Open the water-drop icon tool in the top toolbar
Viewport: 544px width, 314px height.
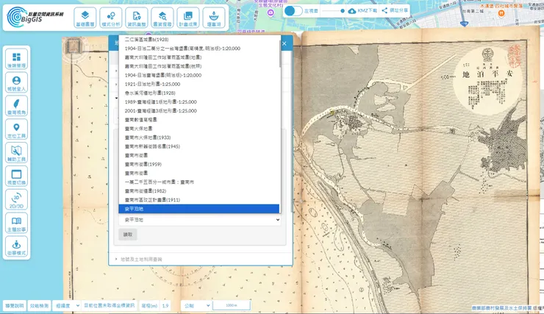pyautogui.click(x=214, y=18)
